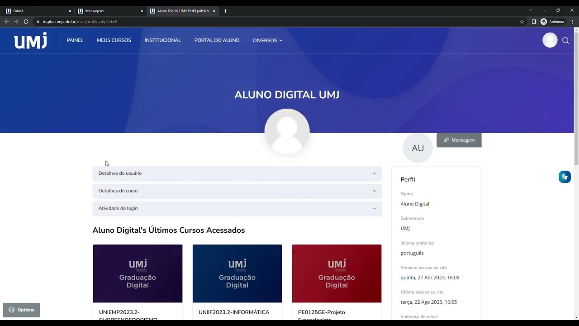Bookmark this page with star icon

pos(522,21)
